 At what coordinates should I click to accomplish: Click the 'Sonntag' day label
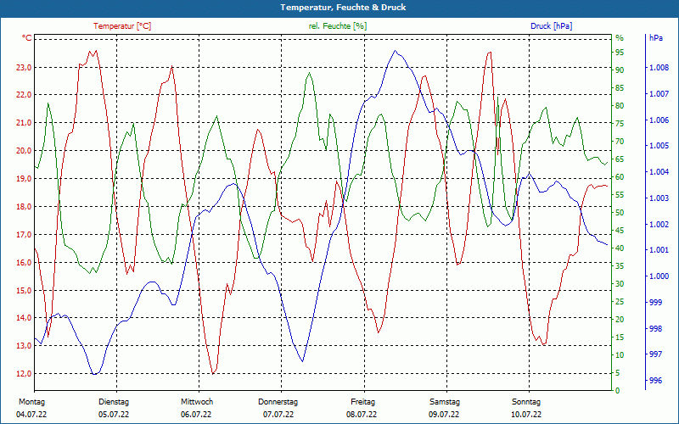tap(526, 402)
